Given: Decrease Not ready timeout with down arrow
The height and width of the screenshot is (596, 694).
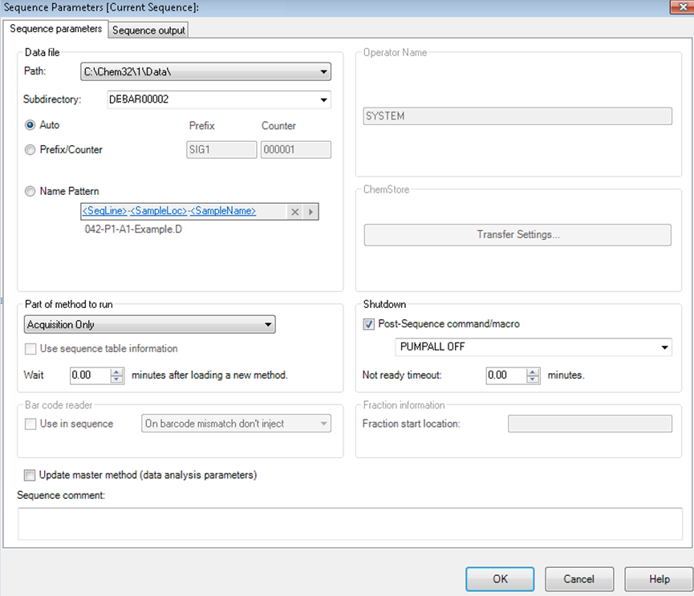Looking at the screenshot, I should click(x=533, y=379).
